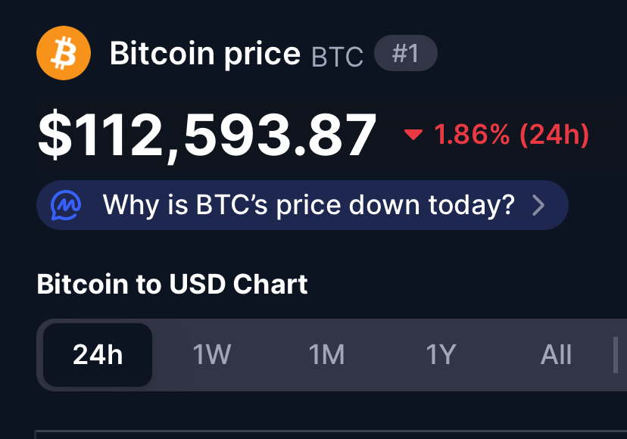
Task: Switch chart range to 1W
Action: point(212,354)
